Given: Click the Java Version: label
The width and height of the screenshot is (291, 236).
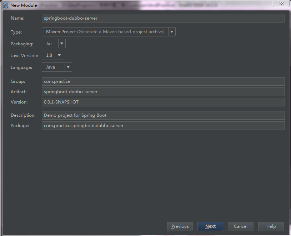Looking at the screenshot, I should coord(24,56).
